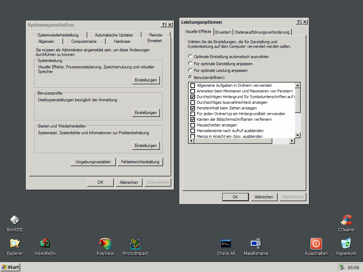Open the Start menu
This screenshot has width=363, height=272.
[10, 267]
